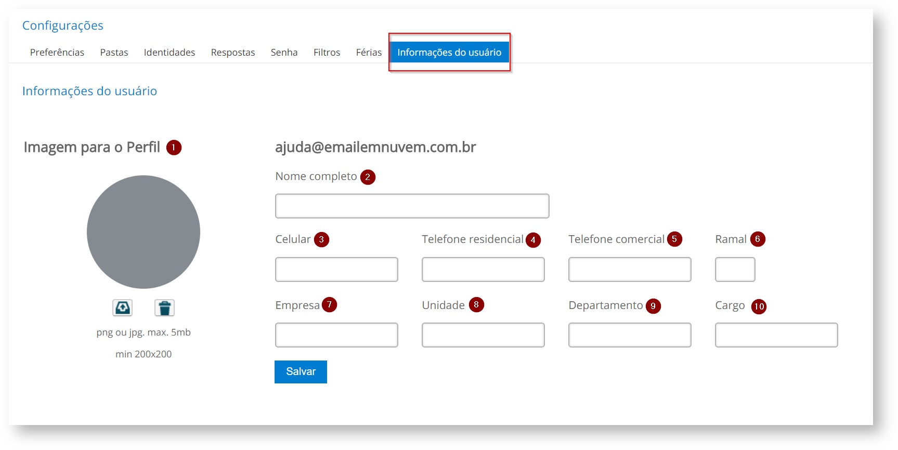This screenshot has width=898, height=450.
Task: Click the gray profile picture placeholder
Action: 144,232
